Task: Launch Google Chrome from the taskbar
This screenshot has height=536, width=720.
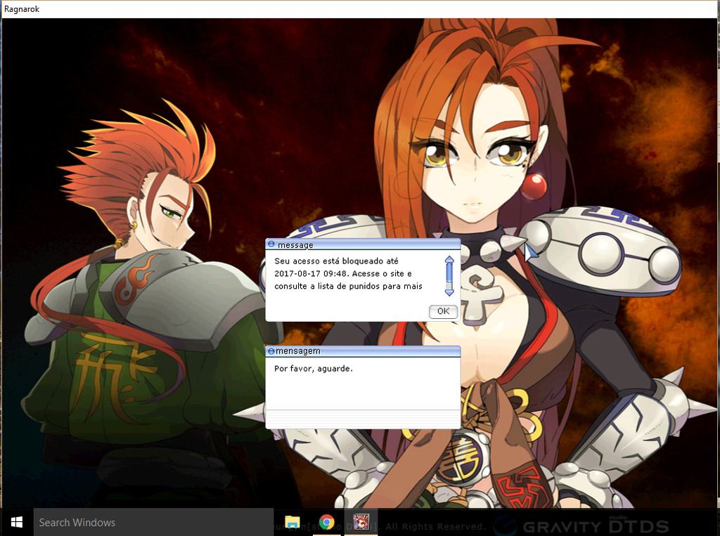Action: coord(326,522)
